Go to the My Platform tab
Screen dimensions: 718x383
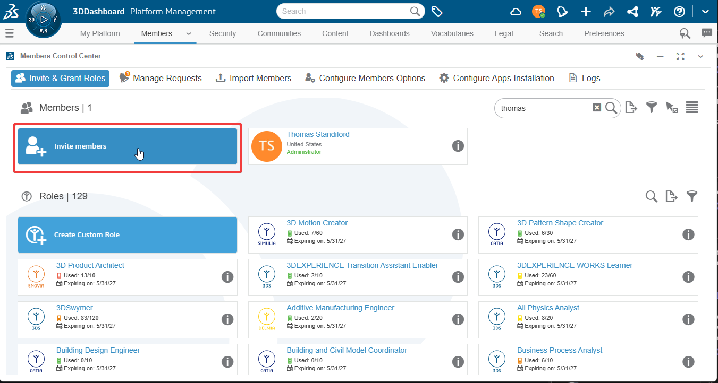[100, 33]
